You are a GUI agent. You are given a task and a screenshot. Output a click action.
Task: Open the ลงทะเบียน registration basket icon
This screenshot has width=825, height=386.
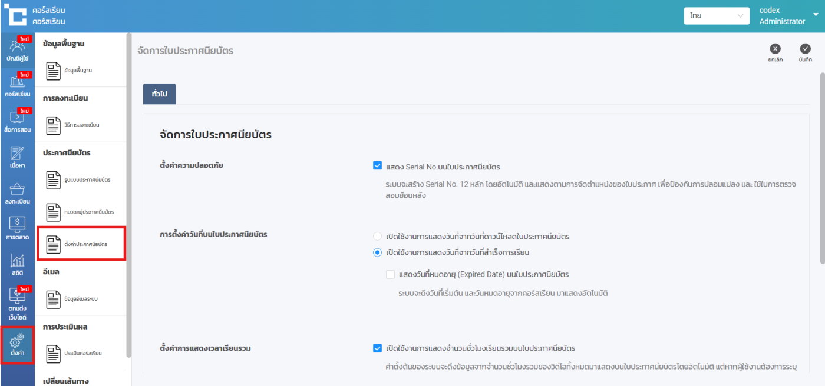[x=17, y=192]
